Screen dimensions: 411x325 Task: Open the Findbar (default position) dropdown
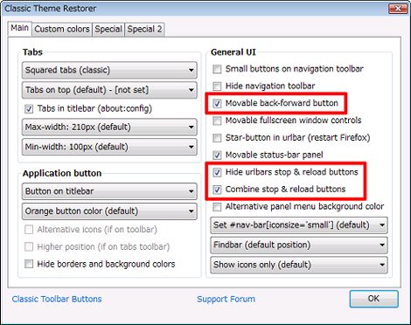[x=299, y=245]
